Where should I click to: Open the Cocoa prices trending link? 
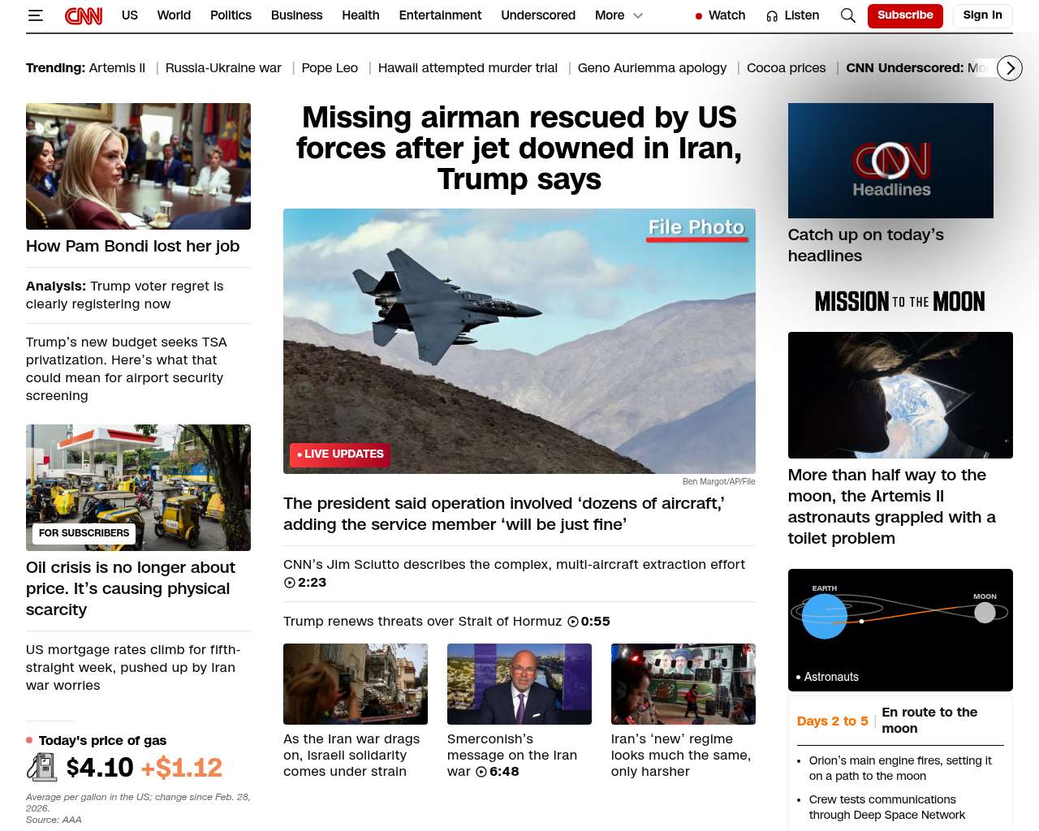(x=786, y=68)
